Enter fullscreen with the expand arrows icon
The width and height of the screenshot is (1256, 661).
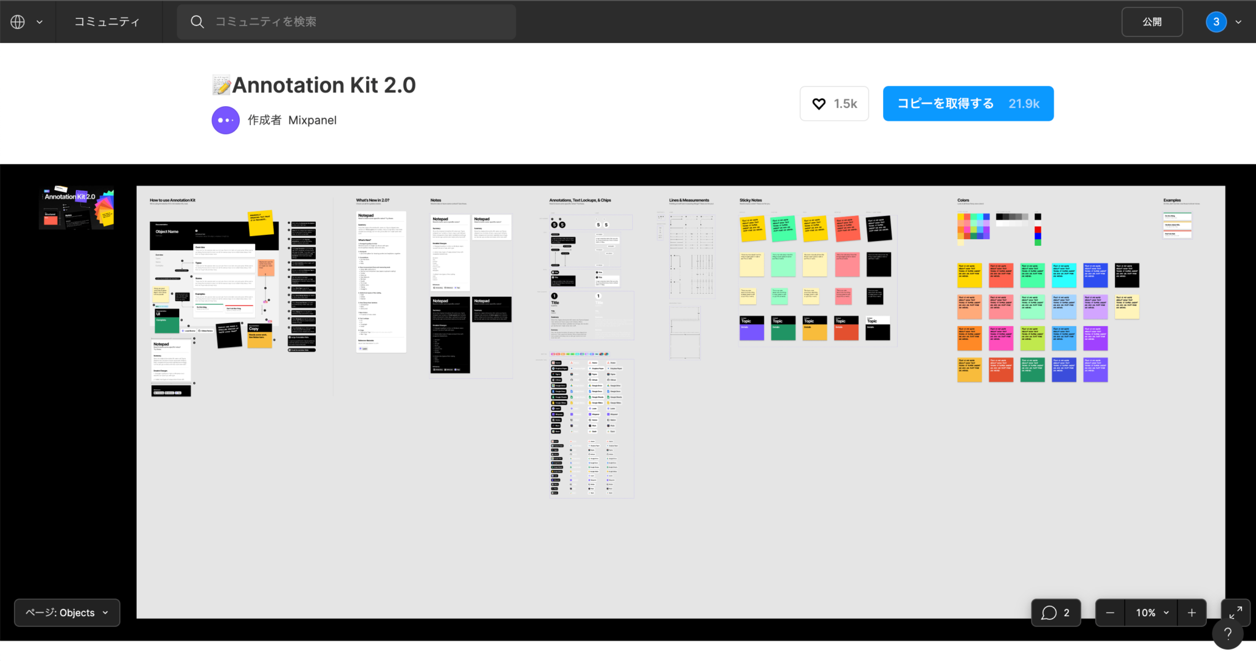coord(1236,612)
